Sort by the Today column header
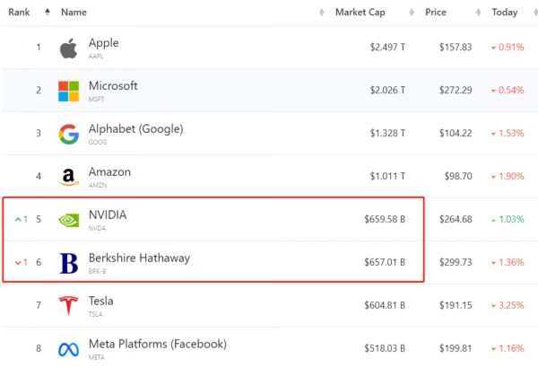 (504, 13)
